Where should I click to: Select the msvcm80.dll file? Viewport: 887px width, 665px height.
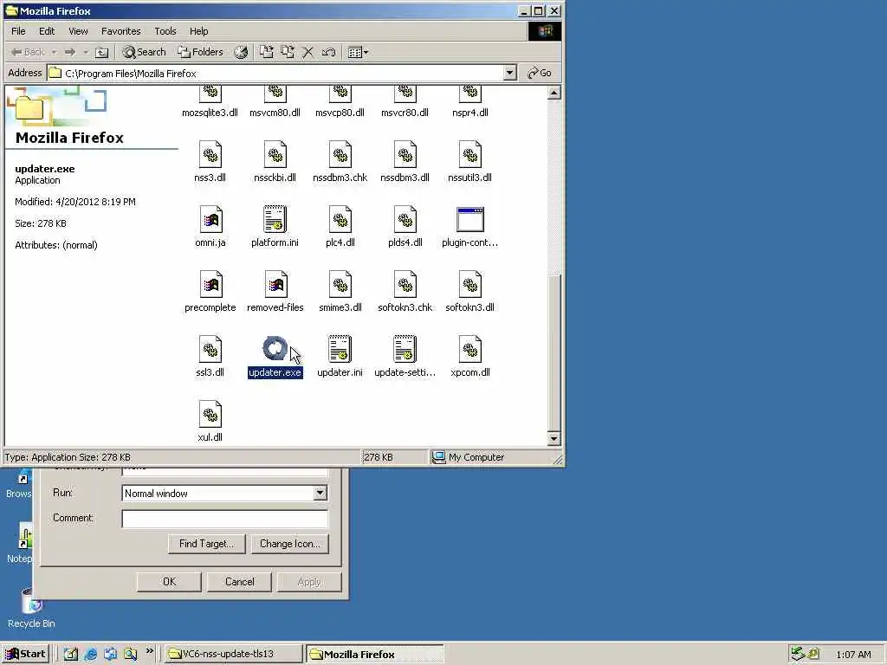[x=275, y=103]
